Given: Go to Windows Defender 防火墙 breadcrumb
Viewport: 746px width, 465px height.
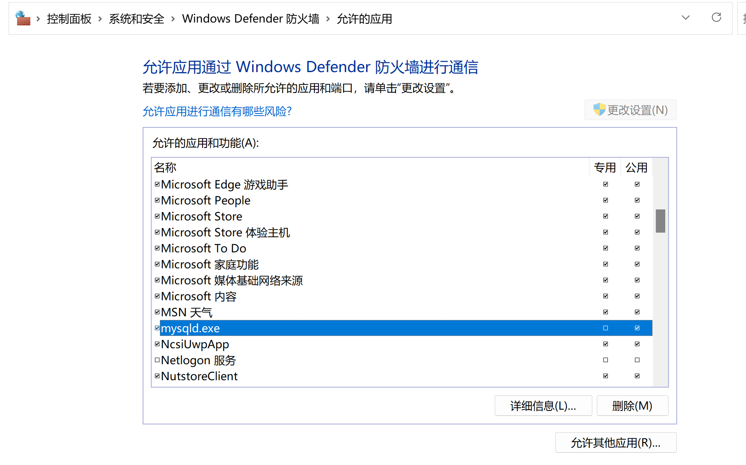Looking at the screenshot, I should [250, 19].
